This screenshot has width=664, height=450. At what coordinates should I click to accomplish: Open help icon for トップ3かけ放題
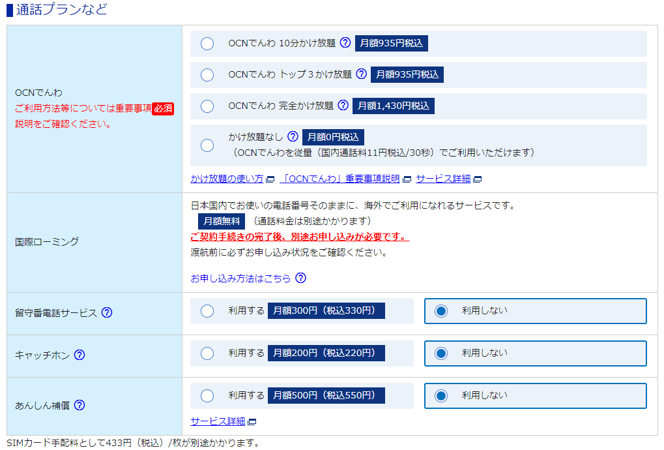coord(361,74)
